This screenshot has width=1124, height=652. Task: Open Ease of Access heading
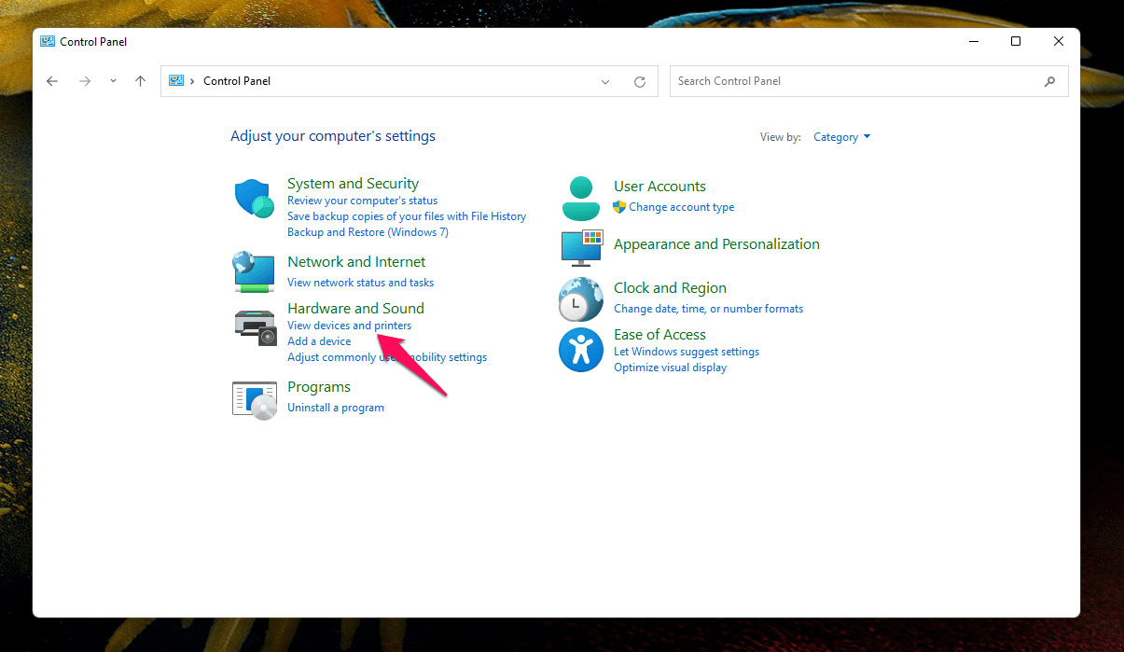[659, 335]
